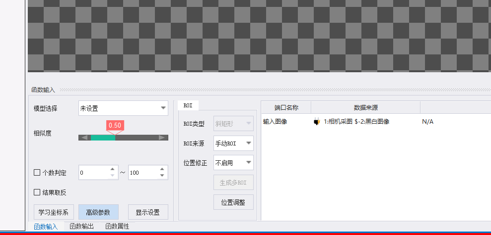The height and width of the screenshot is (235, 491).
Task: Click the plug icon beside 相机采图
Action: (x=317, y=122)
